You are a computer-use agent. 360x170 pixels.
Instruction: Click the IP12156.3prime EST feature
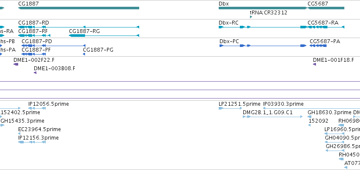[32, 142]
